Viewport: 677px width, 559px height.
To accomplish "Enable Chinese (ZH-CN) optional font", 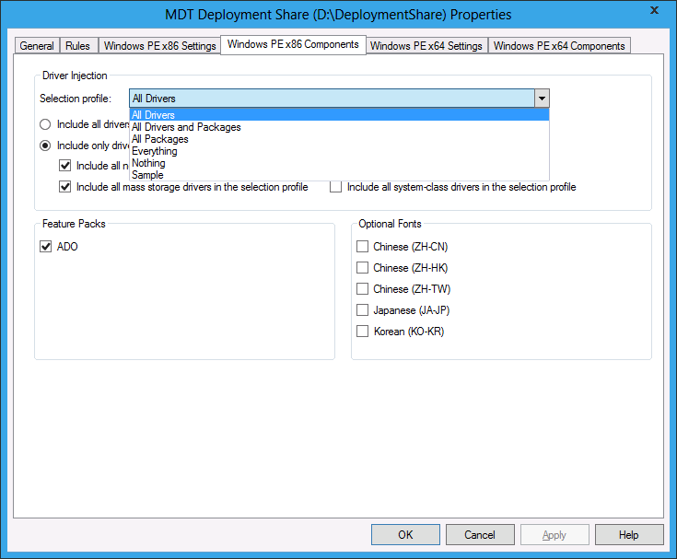I will pos(363,247).
